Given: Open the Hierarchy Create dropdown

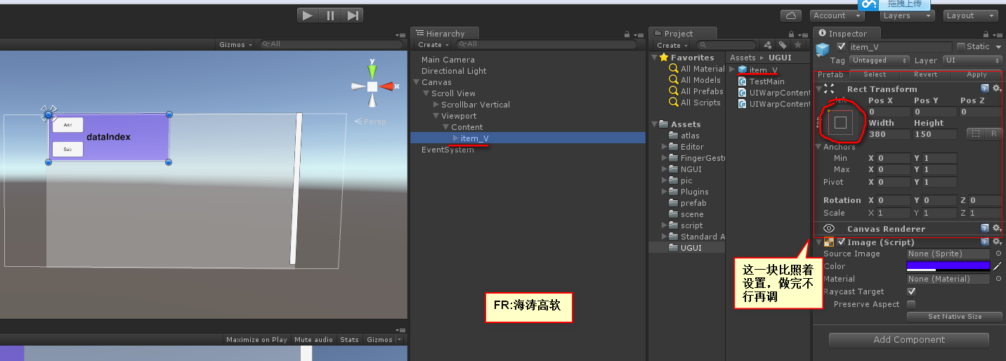Looking at the screenshot, I should pos(433,44).
